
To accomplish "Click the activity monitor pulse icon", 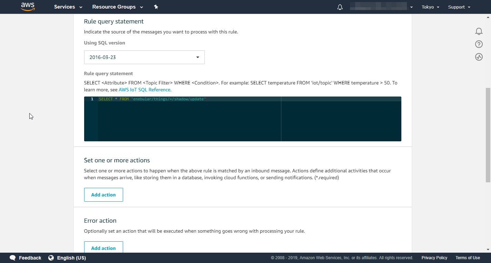I will (479, 57).
